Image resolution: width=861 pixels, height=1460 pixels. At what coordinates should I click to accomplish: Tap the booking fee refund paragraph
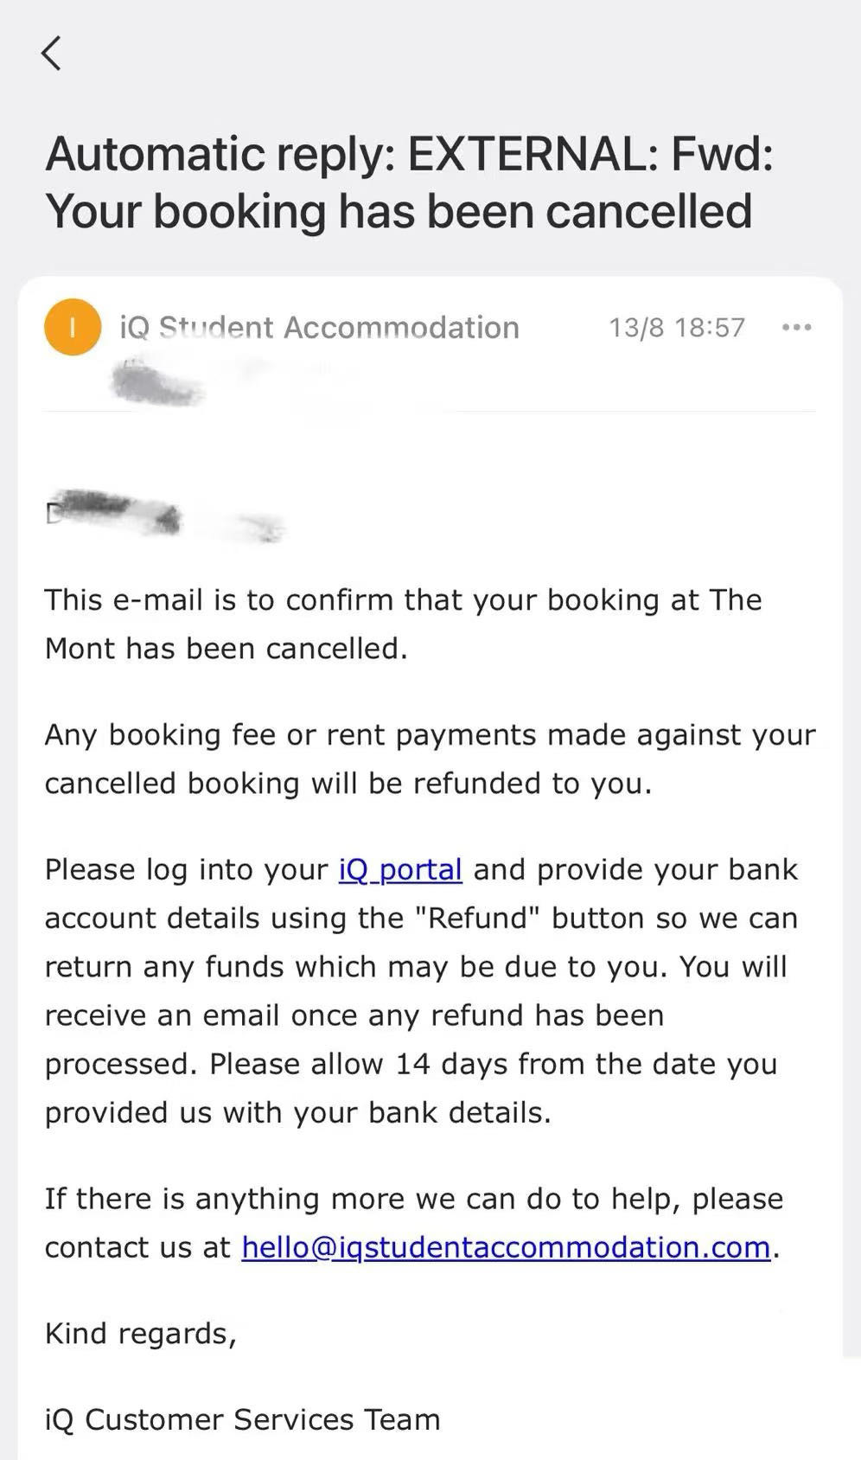coord(430,759)
